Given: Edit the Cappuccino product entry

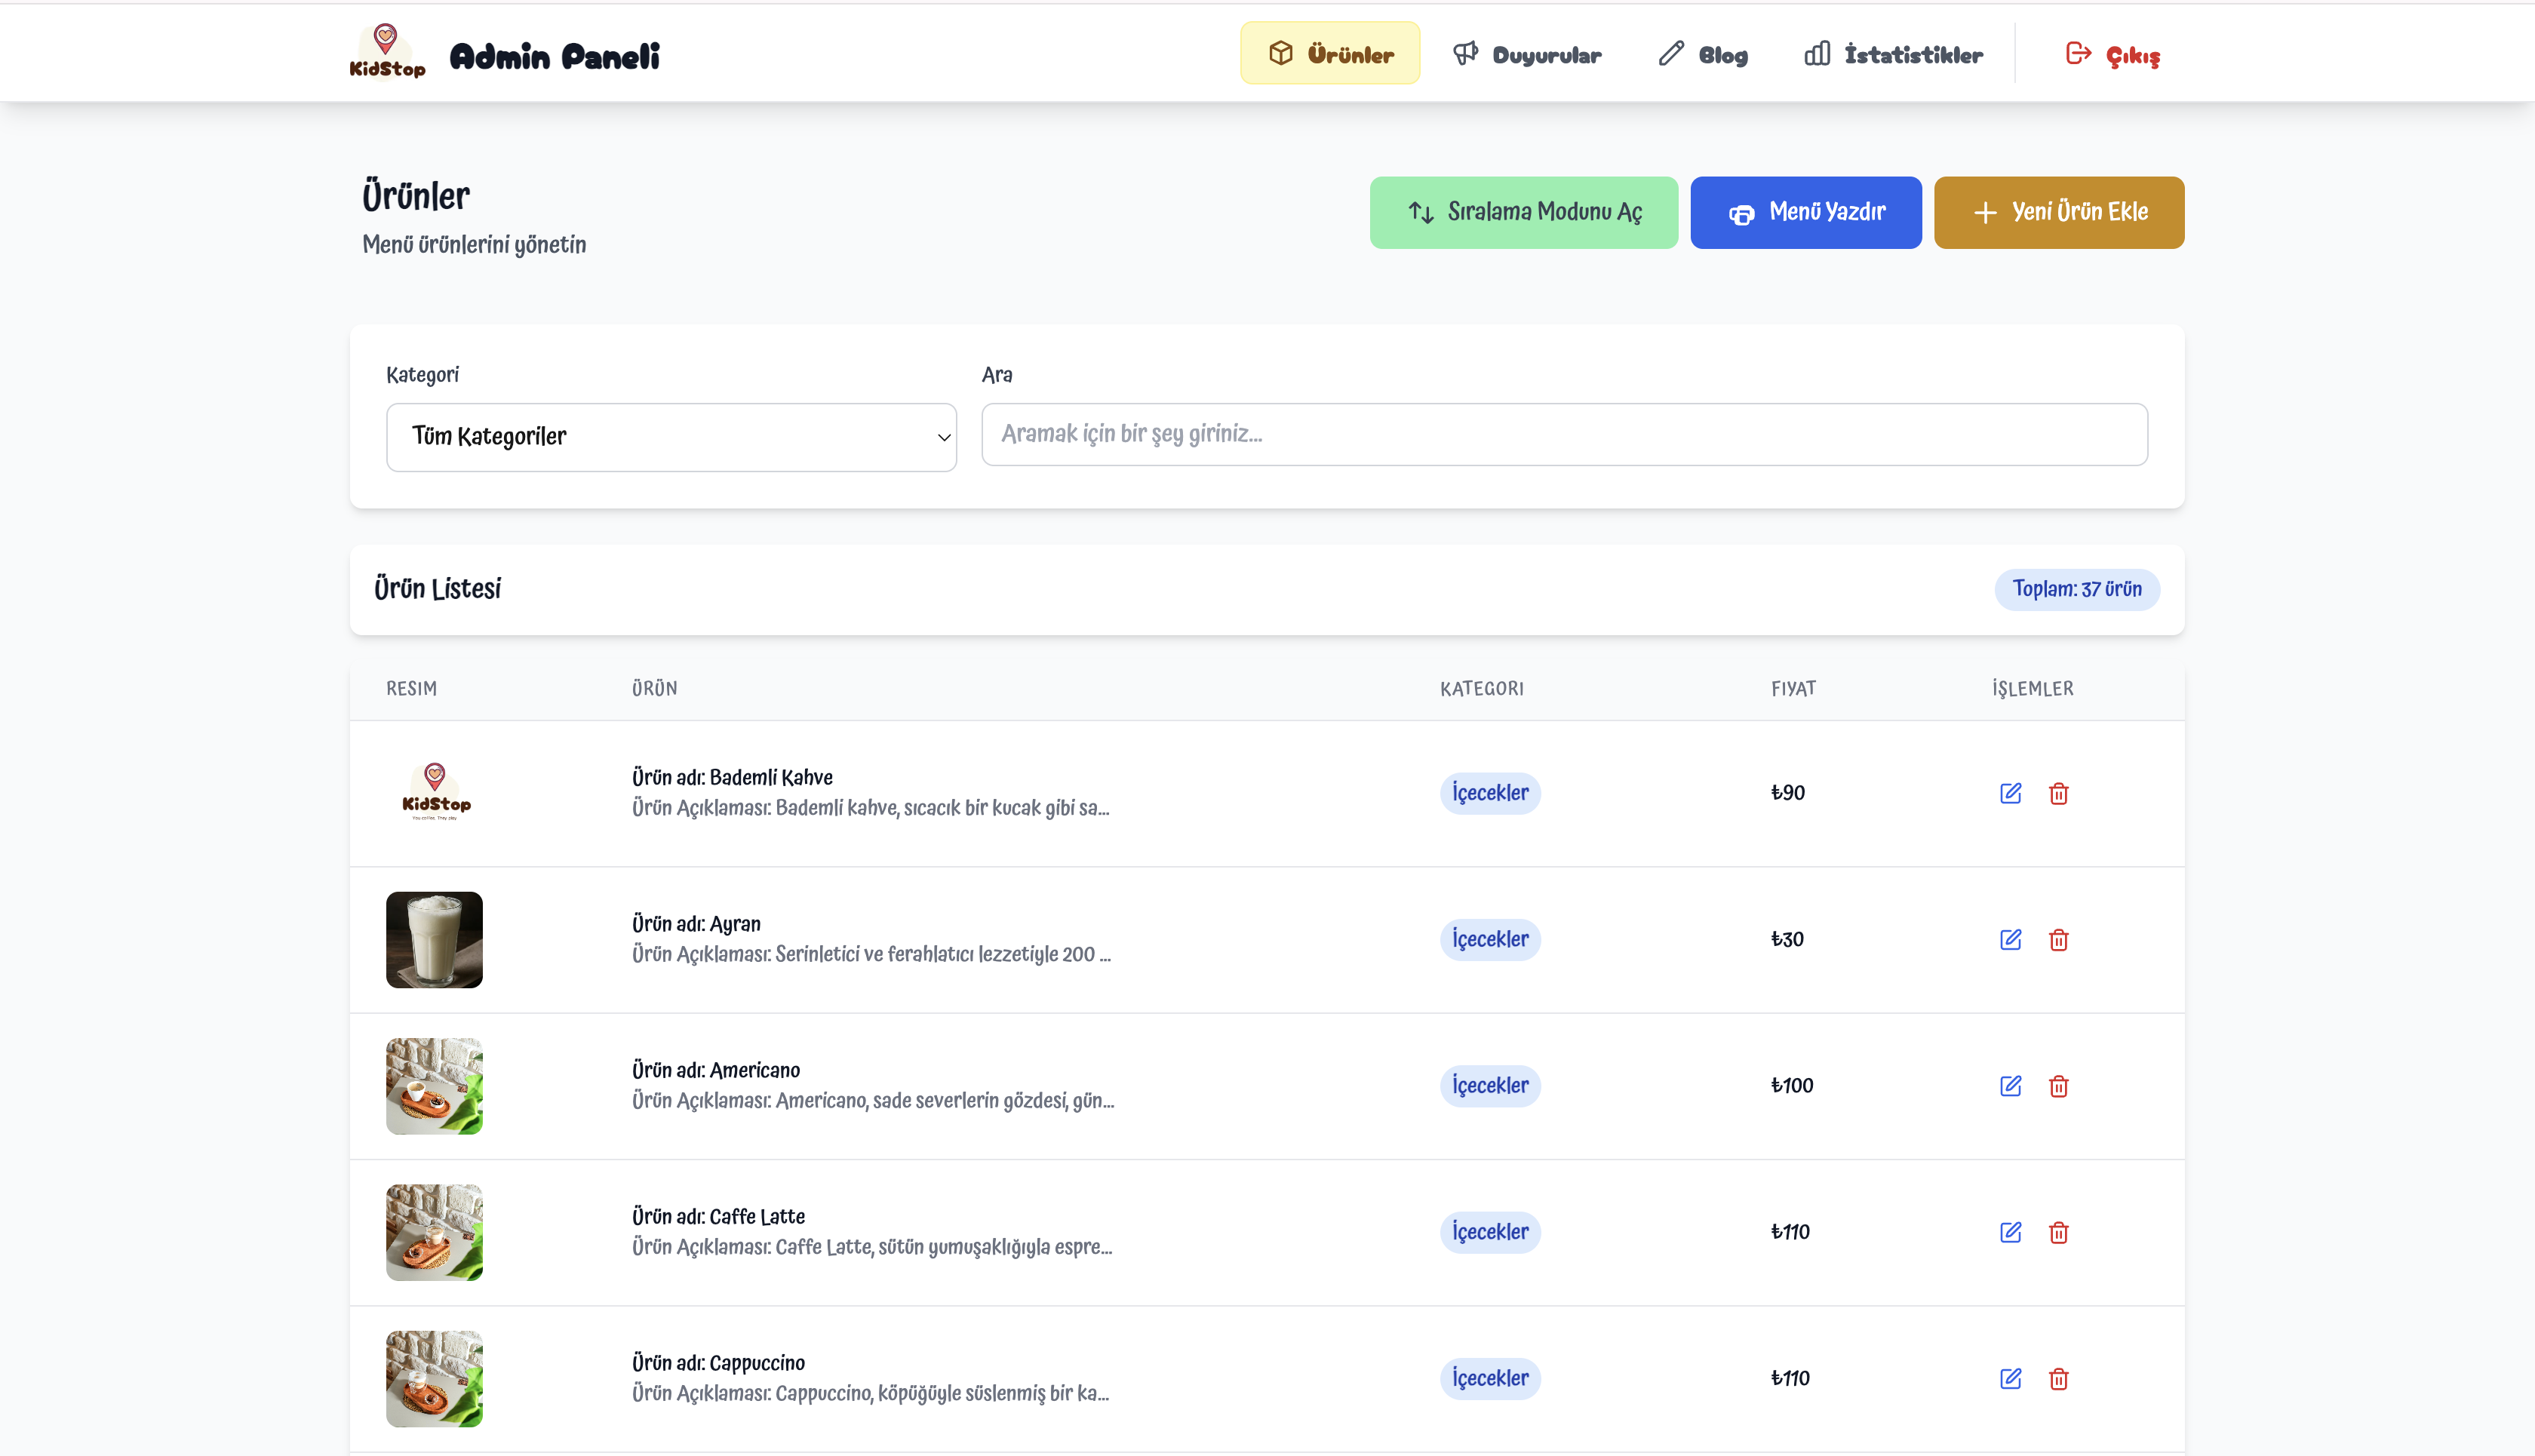Looking at the screenshot, I should point(2010,1379).
